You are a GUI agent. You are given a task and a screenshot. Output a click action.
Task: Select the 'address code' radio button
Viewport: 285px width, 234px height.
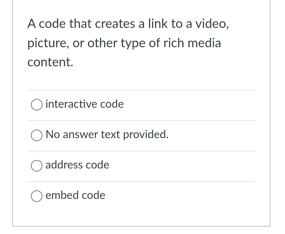pos(36,166)
